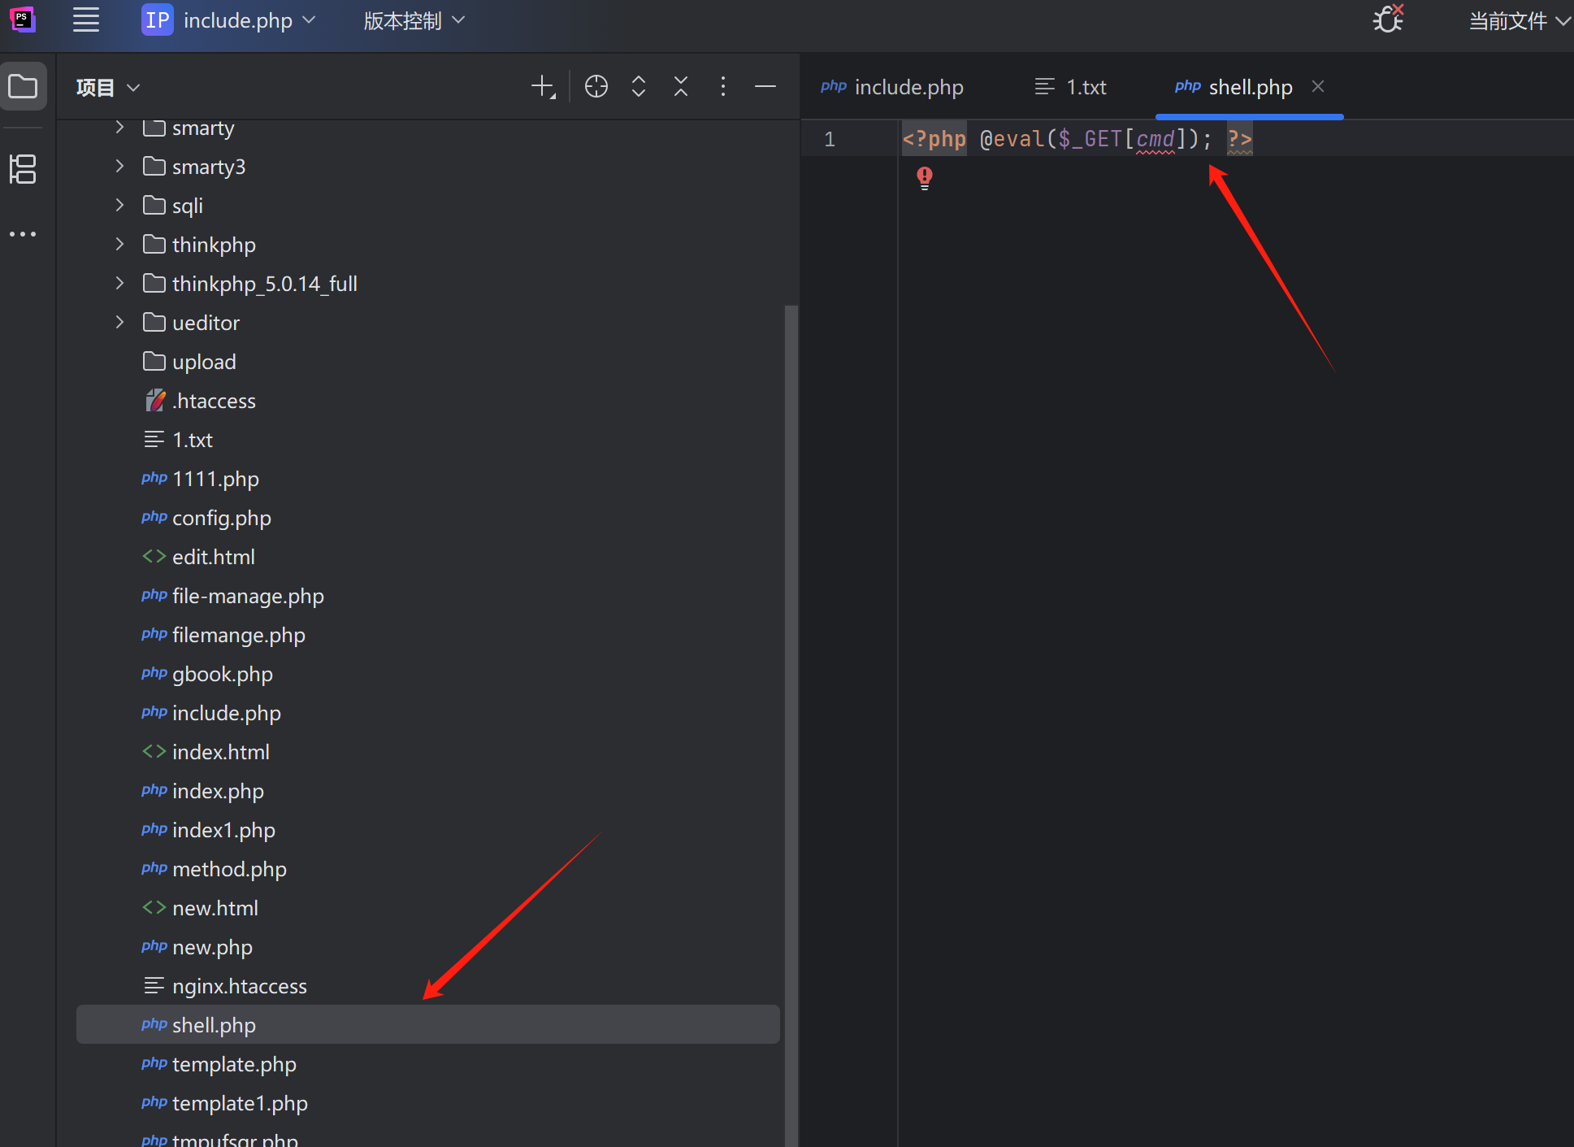Expand the ueditor folder node
This screenshot has height=1147, width=1574.
click(x=120, y=322)
